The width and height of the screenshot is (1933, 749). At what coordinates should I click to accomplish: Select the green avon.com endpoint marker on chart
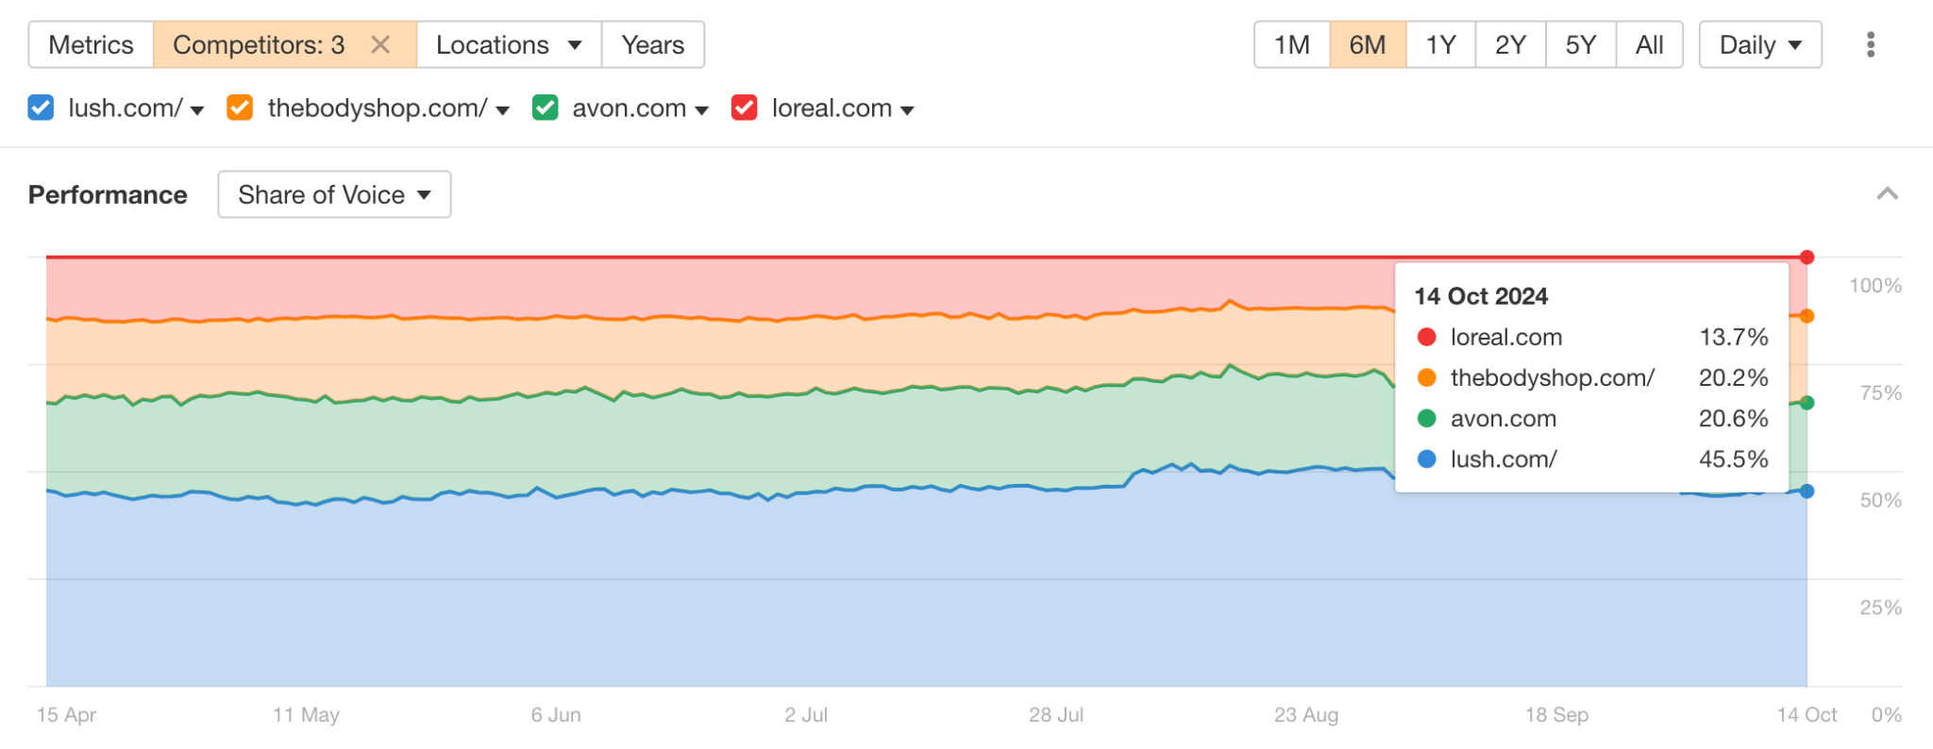click(1806, 401)
